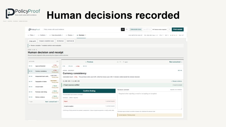This screenshot has width=226, height=127.
Task: Click the PolicyProof logo in the app header
Action: 34,29
